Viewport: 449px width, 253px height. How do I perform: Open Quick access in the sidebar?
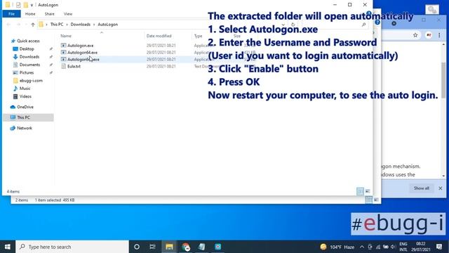pos(28,41)
